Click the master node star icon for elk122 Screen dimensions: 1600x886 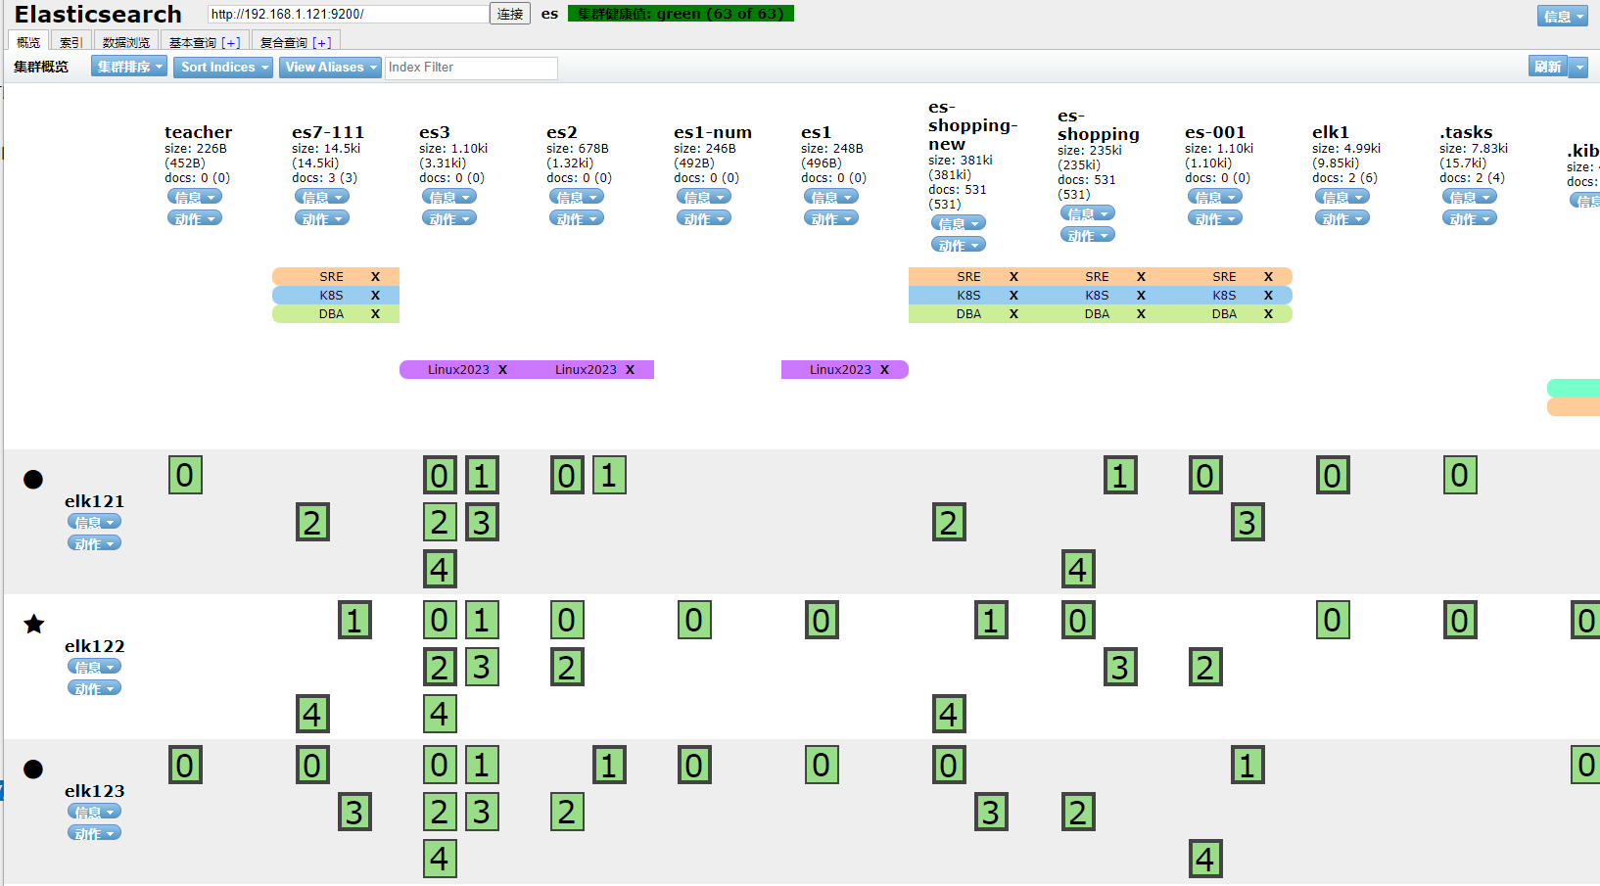tap(34, 624)
